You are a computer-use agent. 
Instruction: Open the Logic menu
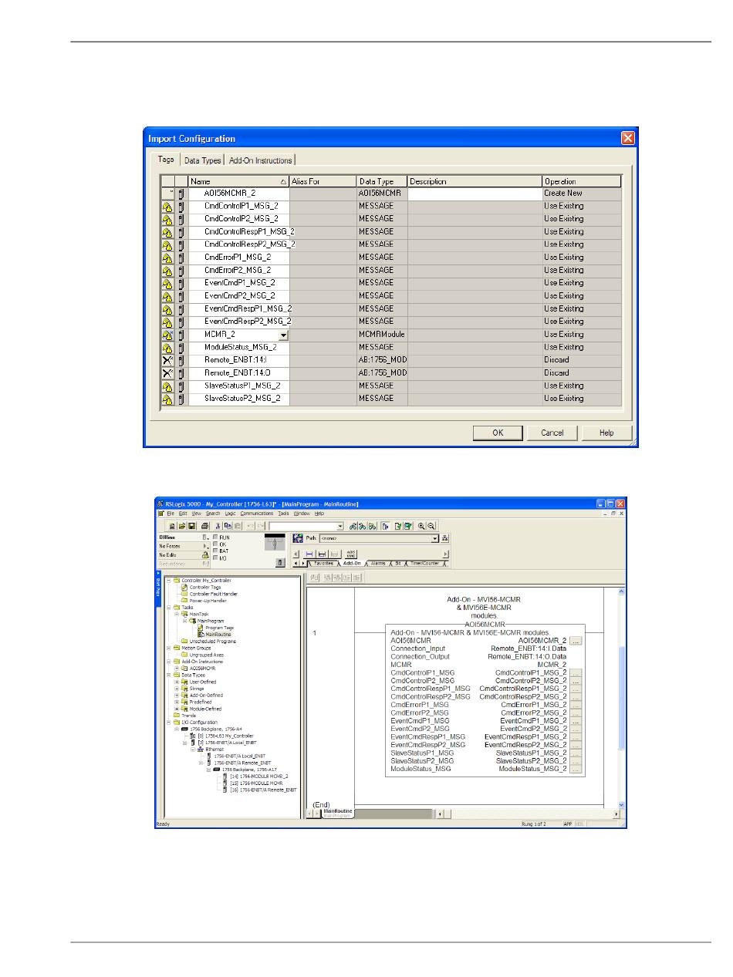coord(230,513)
